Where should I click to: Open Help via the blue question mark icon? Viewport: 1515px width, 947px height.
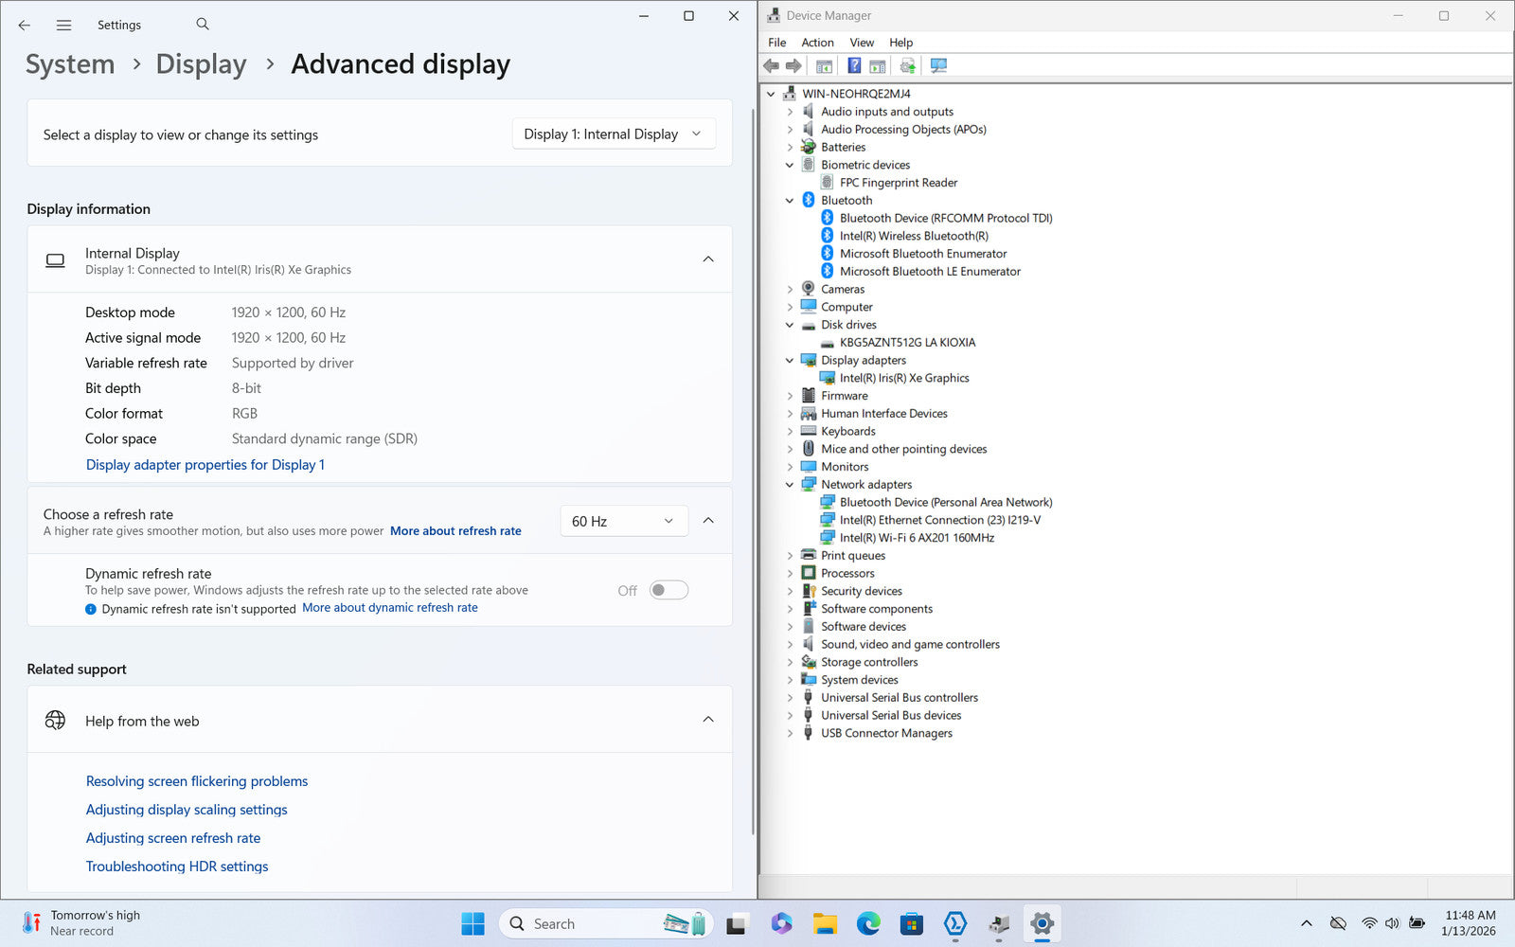click(x=854, y=66)
